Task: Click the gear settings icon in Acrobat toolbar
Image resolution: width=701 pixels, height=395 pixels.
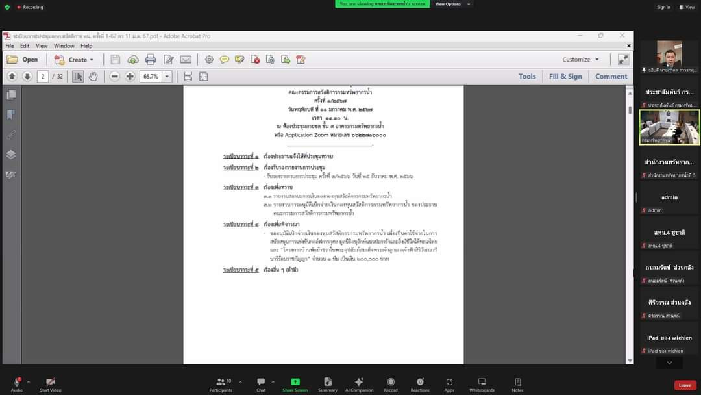Action: pyautogui.click(x=209, y=60)
